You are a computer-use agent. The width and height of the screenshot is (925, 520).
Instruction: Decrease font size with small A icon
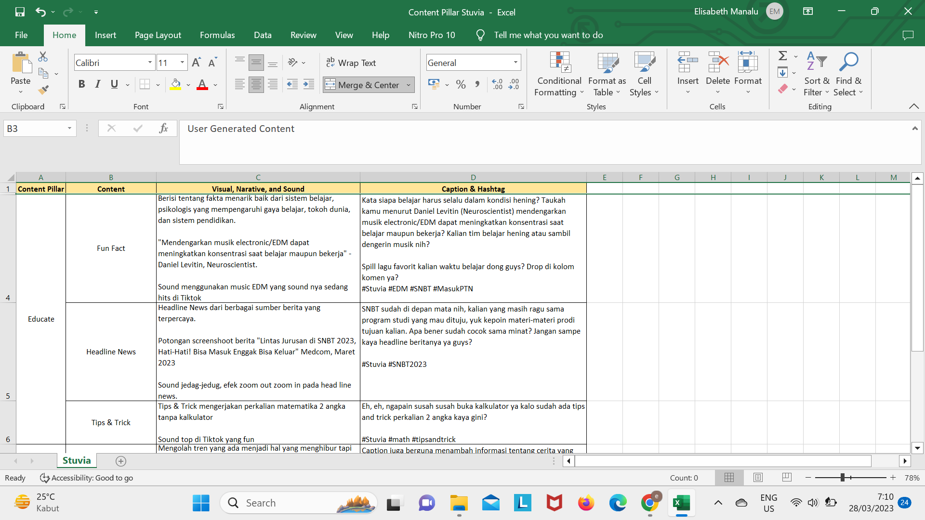(x=212, y=63)
